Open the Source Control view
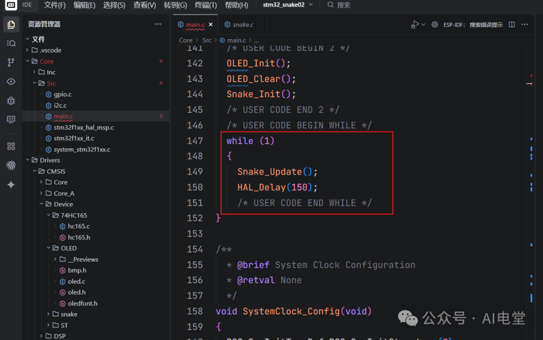Image resolution: width=543 pixels, height=340 pixels. click(x=11, y=62)
